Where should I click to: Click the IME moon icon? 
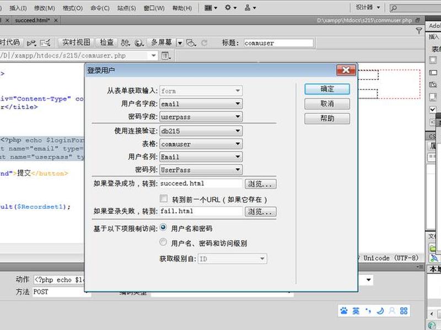pyautogui.click(x=380, y=311)
